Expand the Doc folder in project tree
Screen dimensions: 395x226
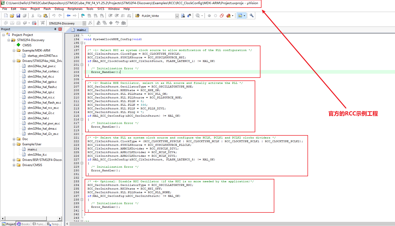point(14,139)
